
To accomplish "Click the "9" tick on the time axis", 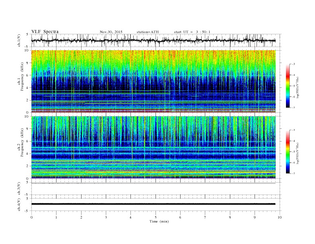I will click(255, 217).
